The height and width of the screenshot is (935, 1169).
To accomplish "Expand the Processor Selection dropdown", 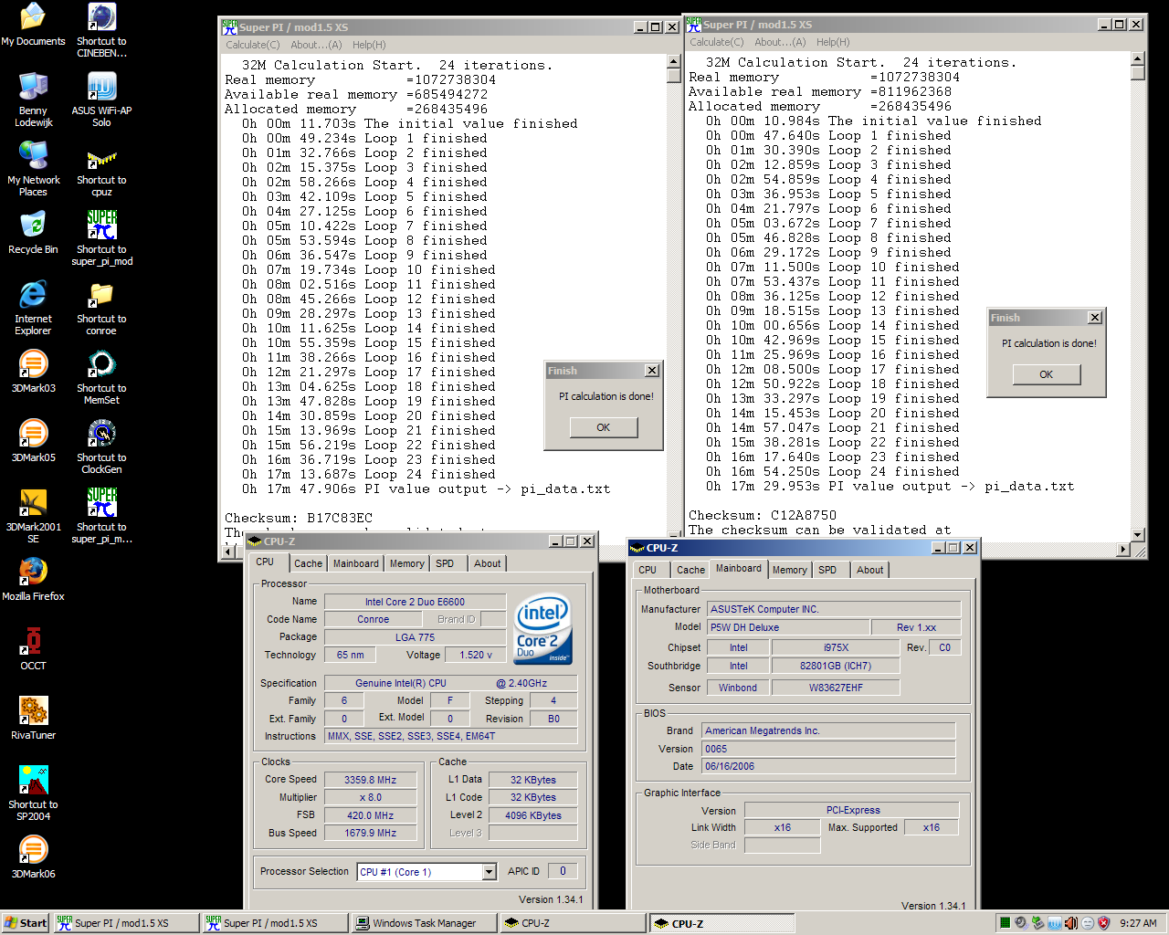I will pyautogui.click(x=489, y=872).
